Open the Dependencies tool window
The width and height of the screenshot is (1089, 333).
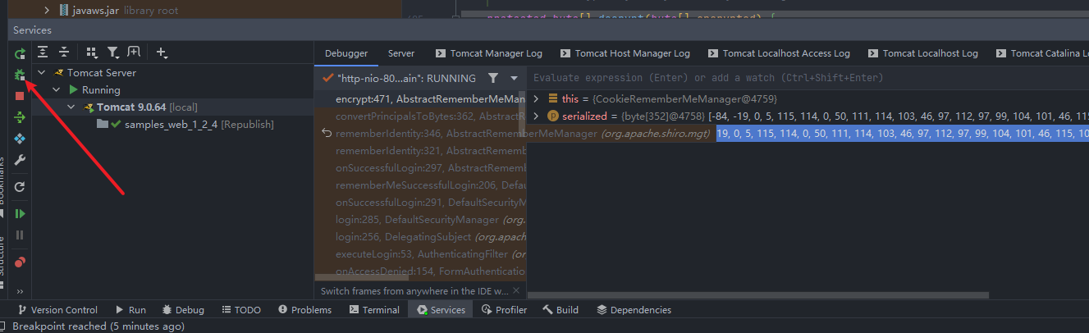pyautogui.click(x=634, y=310)
